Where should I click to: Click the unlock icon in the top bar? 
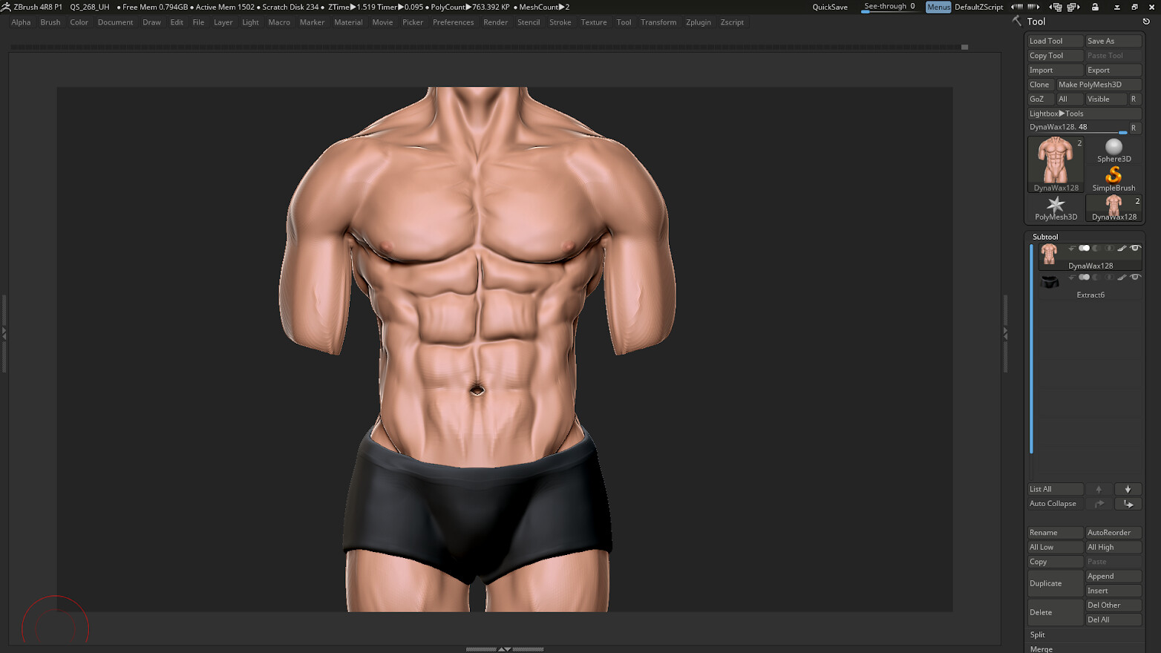pyautogui.click(x=1095, y=7)
